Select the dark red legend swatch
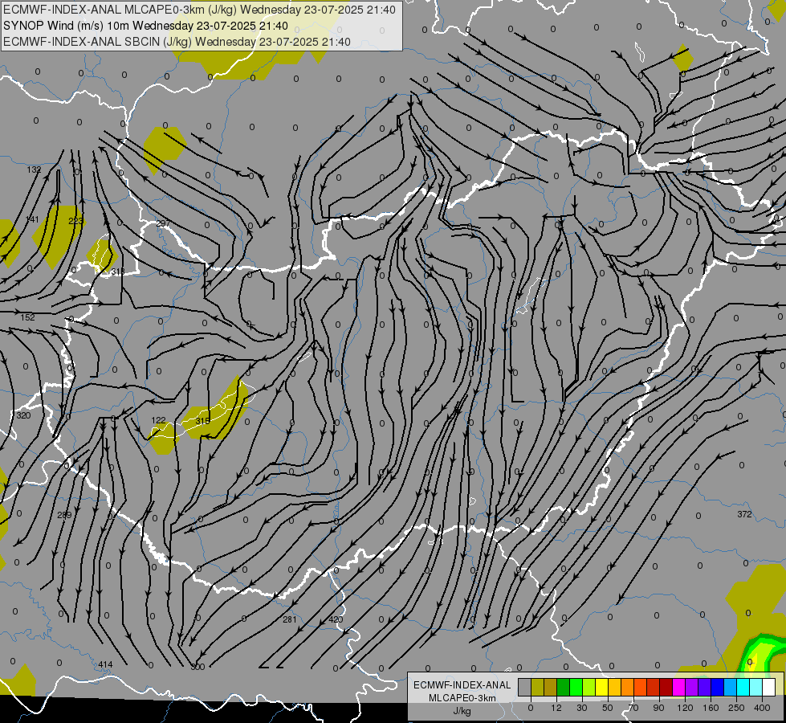 tap(666, 687)
